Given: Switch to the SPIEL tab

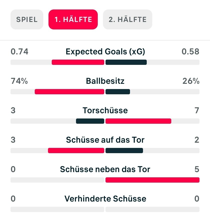Looking at the screenshot, I should click(27, 19).
